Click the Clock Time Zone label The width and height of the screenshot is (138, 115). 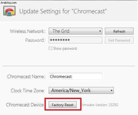(x=28, y=91)
